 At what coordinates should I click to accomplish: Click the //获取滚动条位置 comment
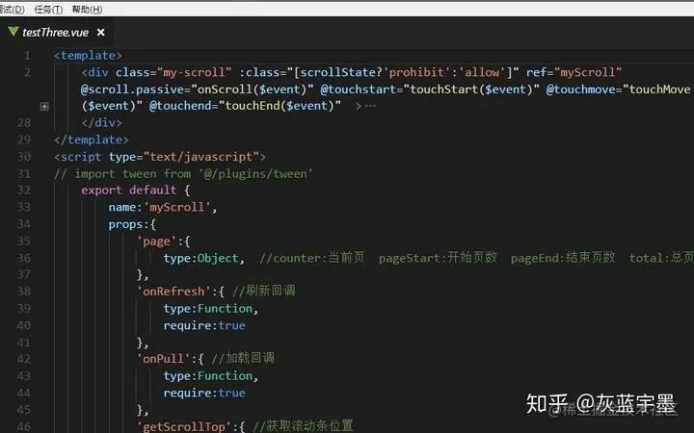pos(303,426)
